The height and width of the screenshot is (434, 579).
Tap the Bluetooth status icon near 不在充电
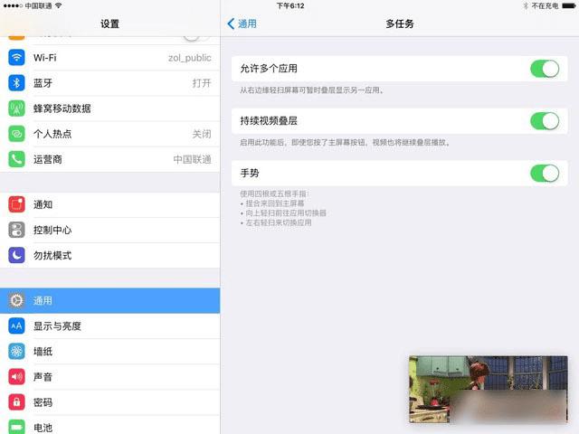click(x=526, y=6)
